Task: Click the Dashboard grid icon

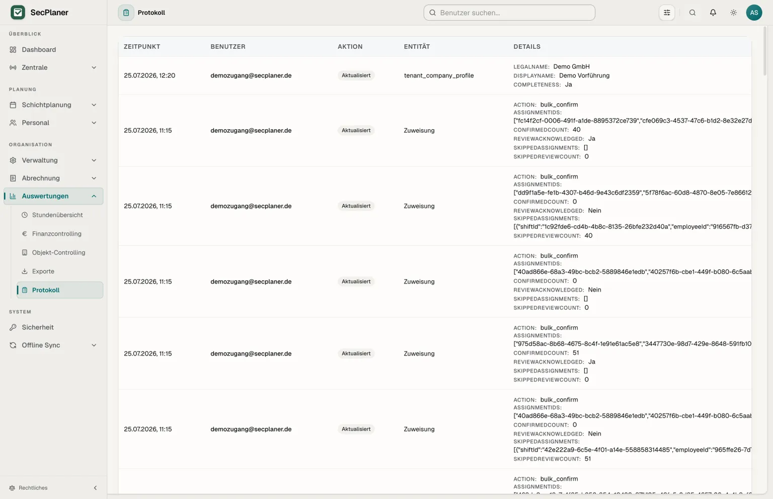Action: click(13, 50)
